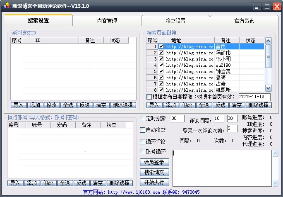Click the log area's scroll down arrow
The image size is (283, 197).
(x=276, y=183)
